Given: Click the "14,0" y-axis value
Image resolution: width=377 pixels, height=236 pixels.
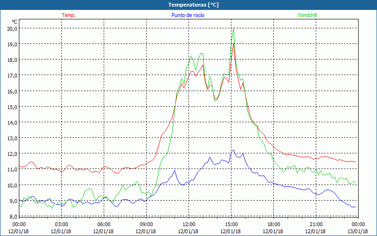Looking at the screenshot, I should click(x=12, y=123).
